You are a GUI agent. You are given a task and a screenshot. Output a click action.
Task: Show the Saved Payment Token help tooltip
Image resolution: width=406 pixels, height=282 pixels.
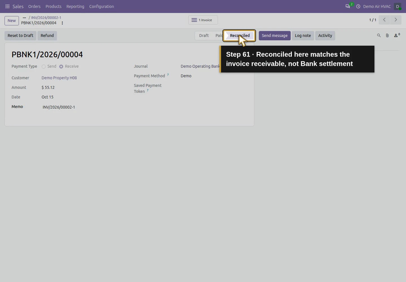click(x=147, y=90)
